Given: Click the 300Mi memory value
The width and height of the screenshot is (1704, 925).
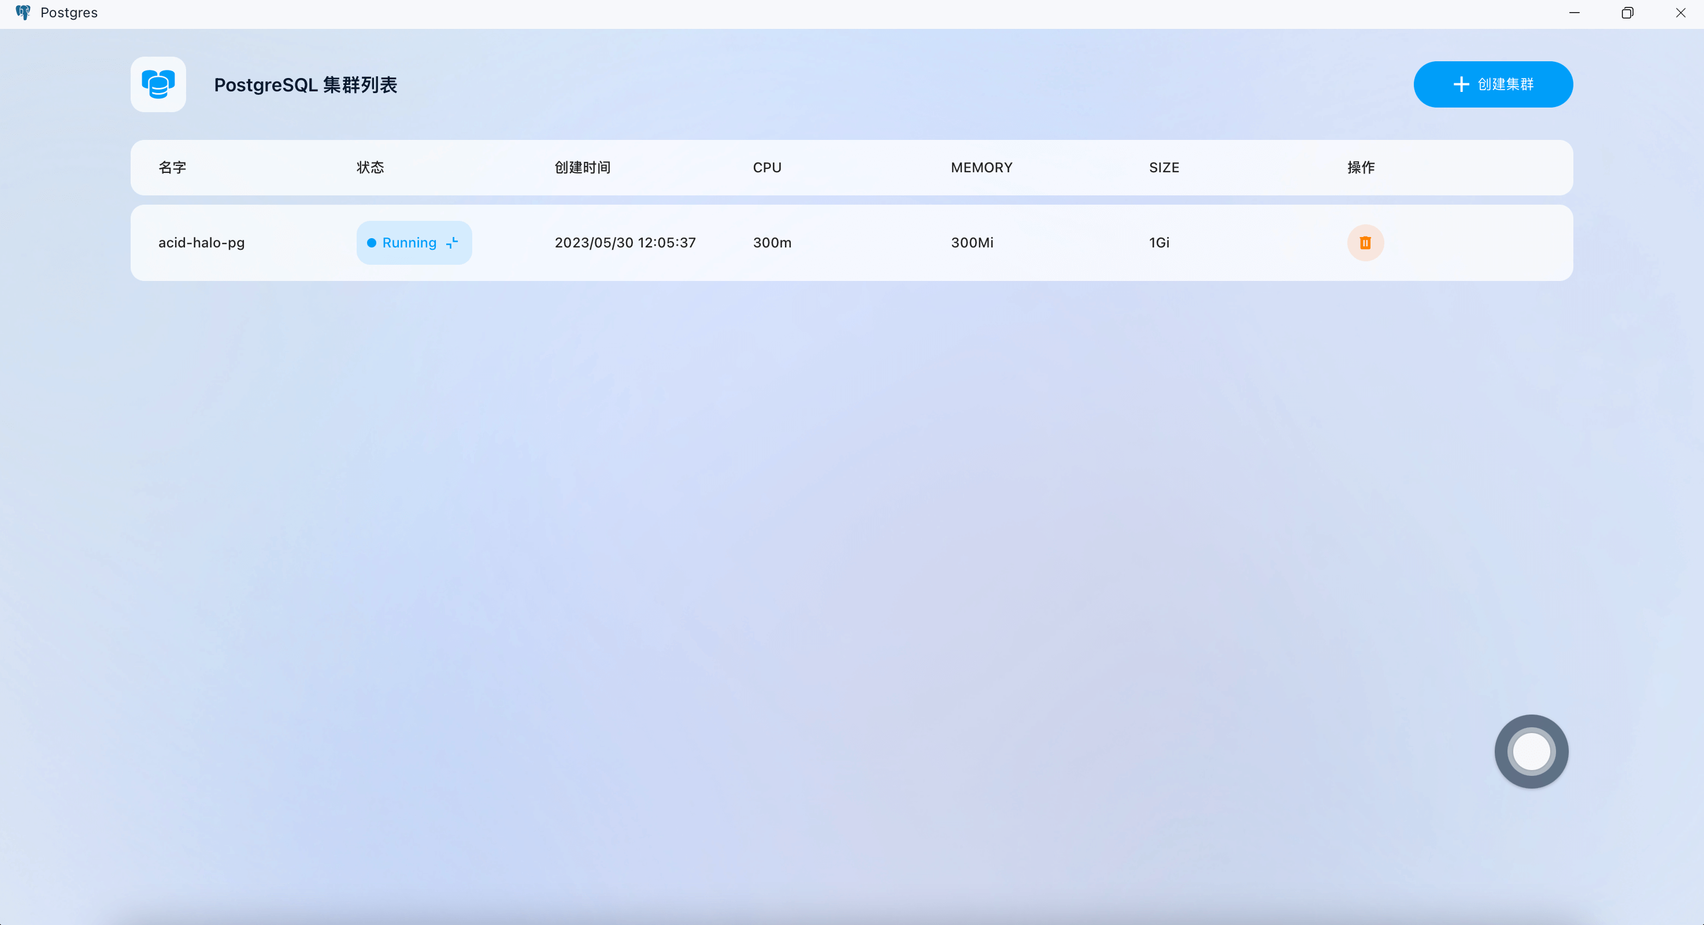Looking at the screenshot, I should click(x=972, y=243).
